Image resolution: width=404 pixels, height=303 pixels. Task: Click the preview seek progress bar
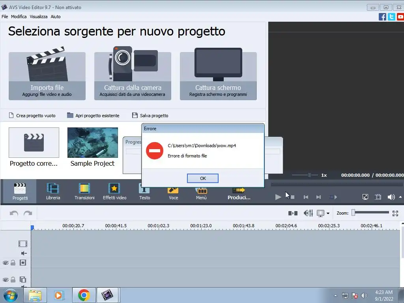(x=337, y=184)
